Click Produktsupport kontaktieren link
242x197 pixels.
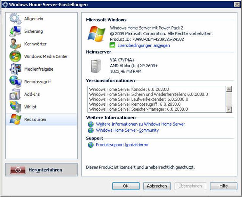[122, 145]
